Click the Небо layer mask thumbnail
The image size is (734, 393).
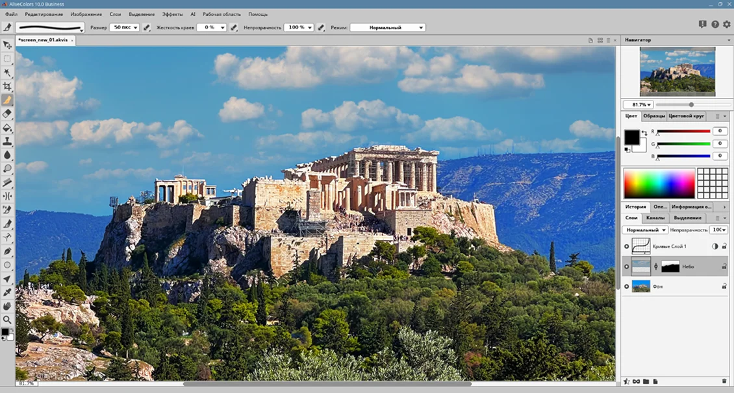670,267
